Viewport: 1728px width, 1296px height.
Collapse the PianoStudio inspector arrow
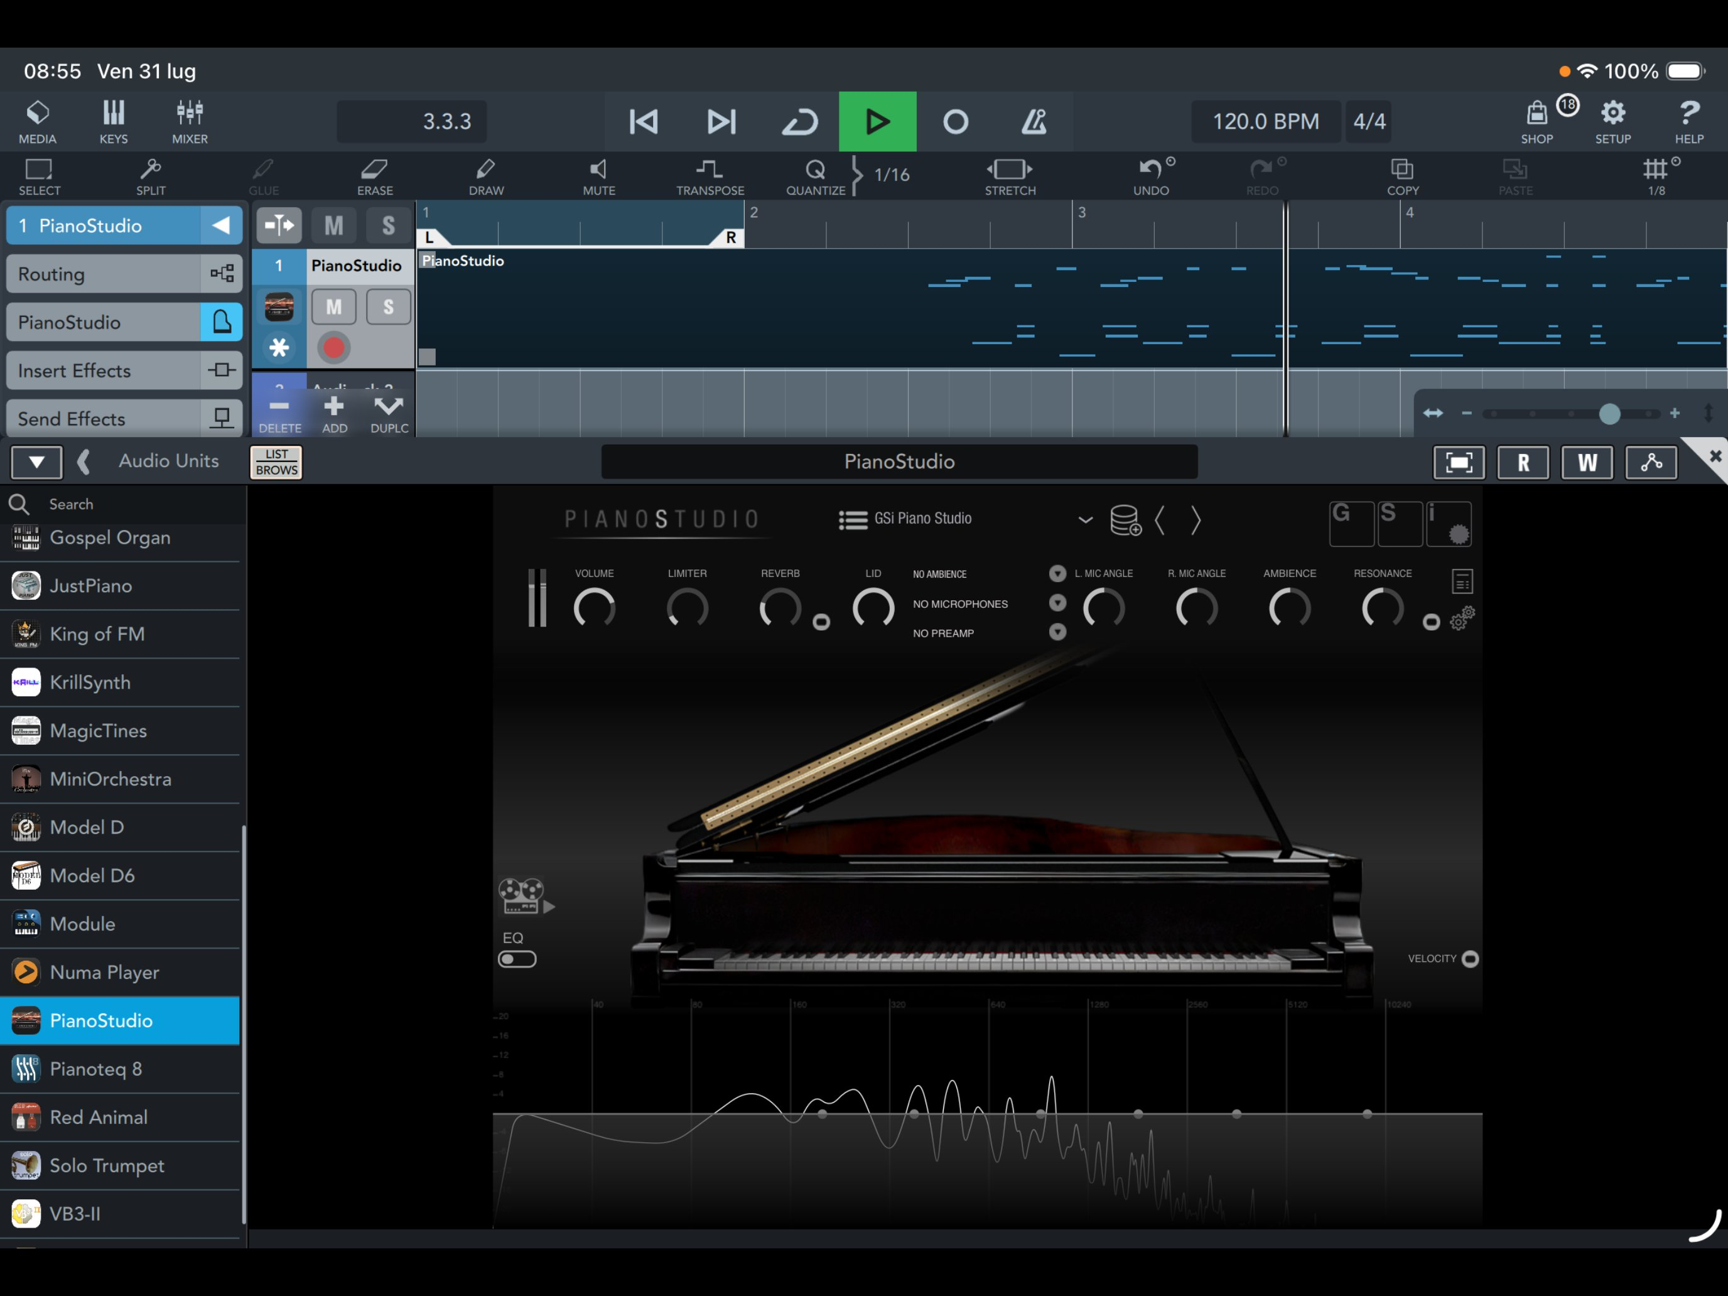[x=221, y=226]
